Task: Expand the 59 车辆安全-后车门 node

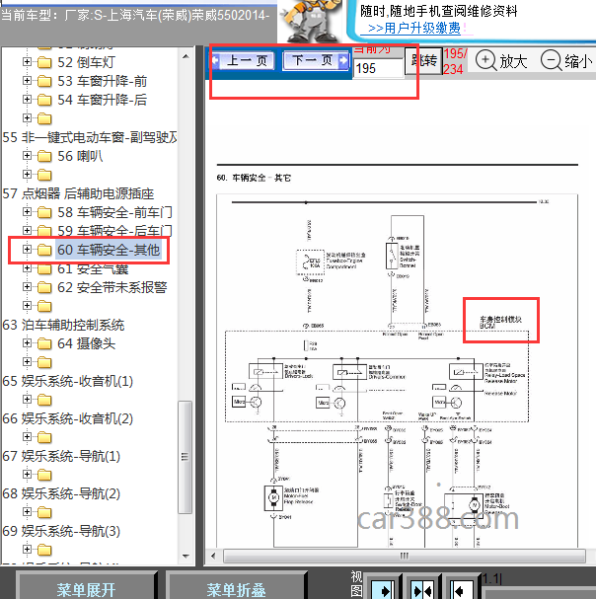Action: coord(27,230)
